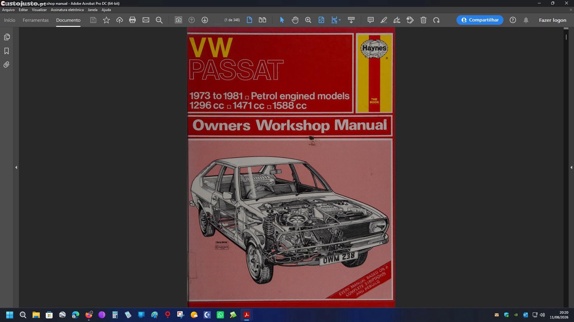This screenshot has width=574, height=322.
Task: Click the VW Passat manual cover page
Action: point(291,167)
